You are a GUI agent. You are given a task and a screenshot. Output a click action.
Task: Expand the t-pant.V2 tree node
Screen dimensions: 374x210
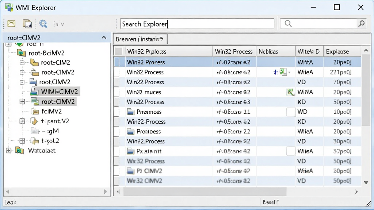[x=22, y=121]
